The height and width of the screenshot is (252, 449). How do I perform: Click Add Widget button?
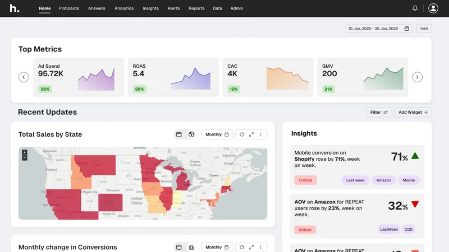(x=413, y=113)
